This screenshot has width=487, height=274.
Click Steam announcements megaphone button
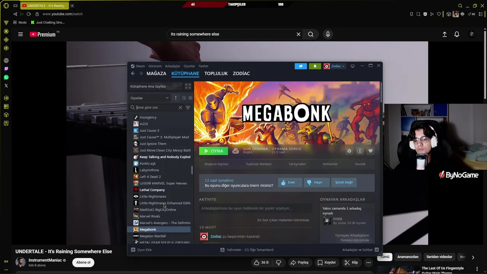point(301,66)
